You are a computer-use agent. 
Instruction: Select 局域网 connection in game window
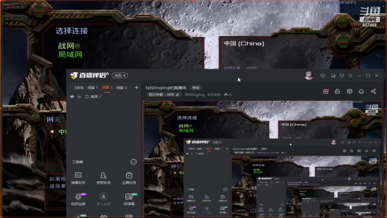(x=70, y=54)
